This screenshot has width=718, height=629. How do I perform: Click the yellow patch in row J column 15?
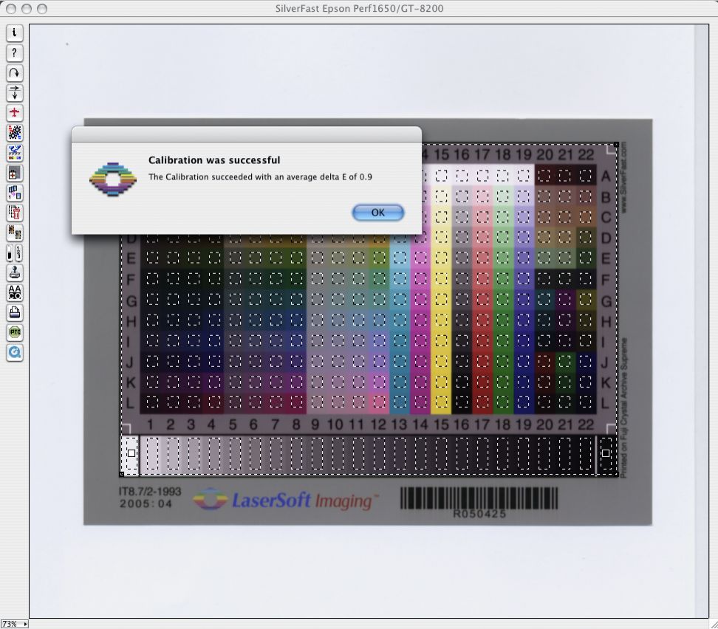[x=441, y=362]
